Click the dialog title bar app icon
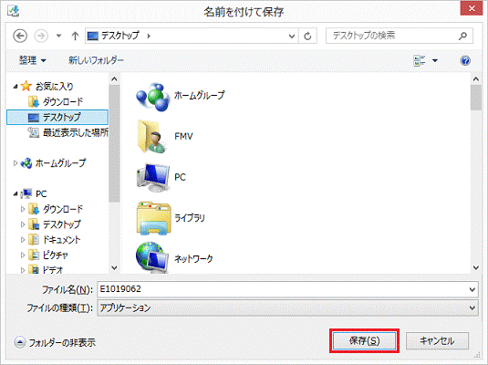 pyautogui.click(x=14, y=11)
